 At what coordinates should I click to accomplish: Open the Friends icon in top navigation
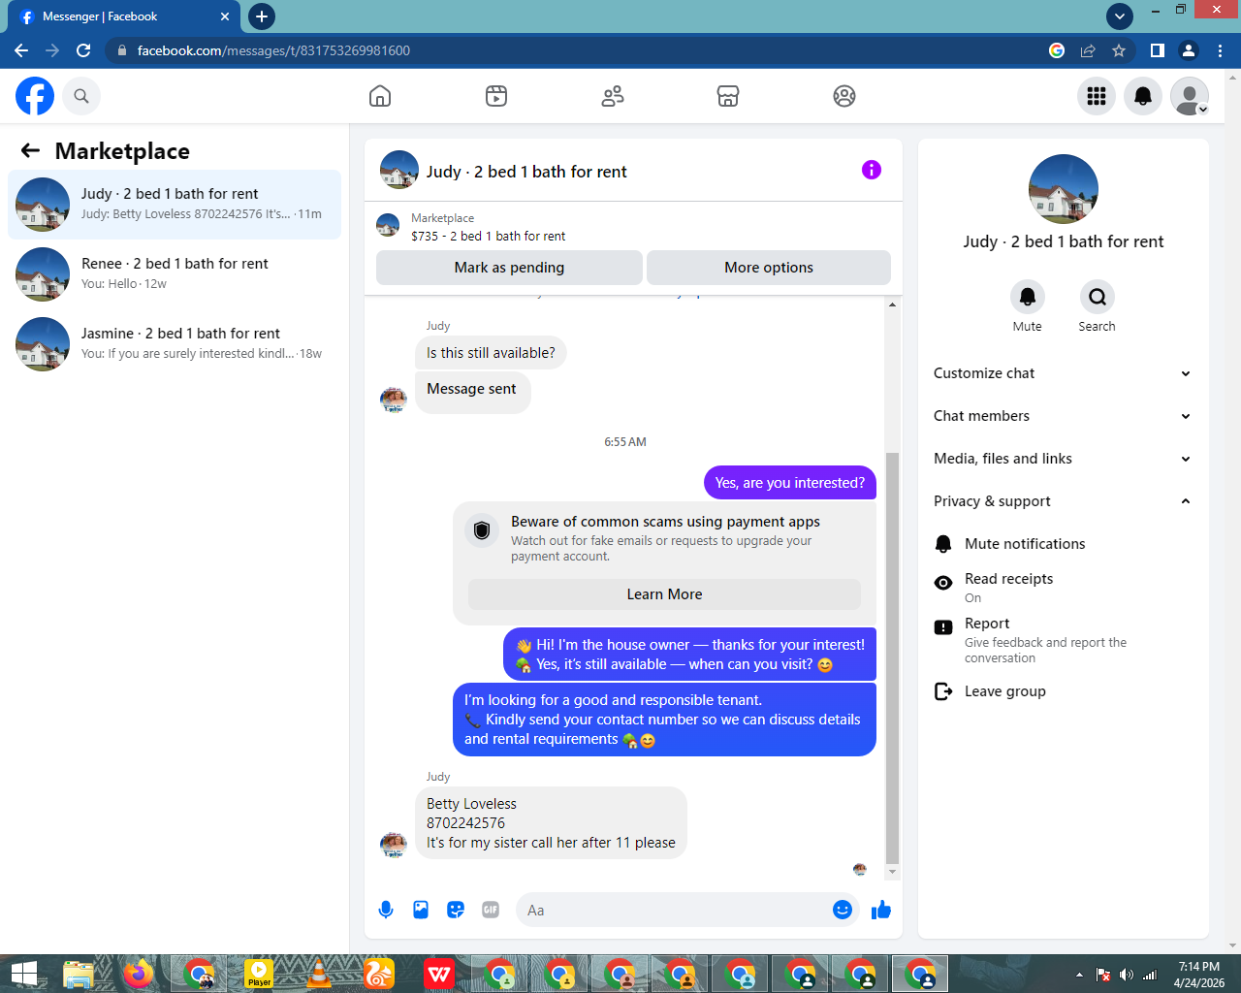[613, 96]
